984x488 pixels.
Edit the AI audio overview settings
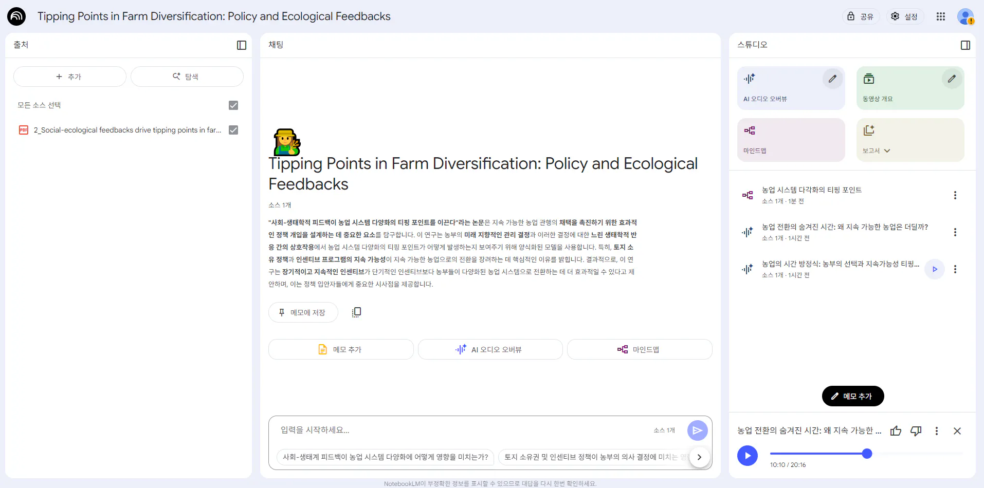click(832, 79)
